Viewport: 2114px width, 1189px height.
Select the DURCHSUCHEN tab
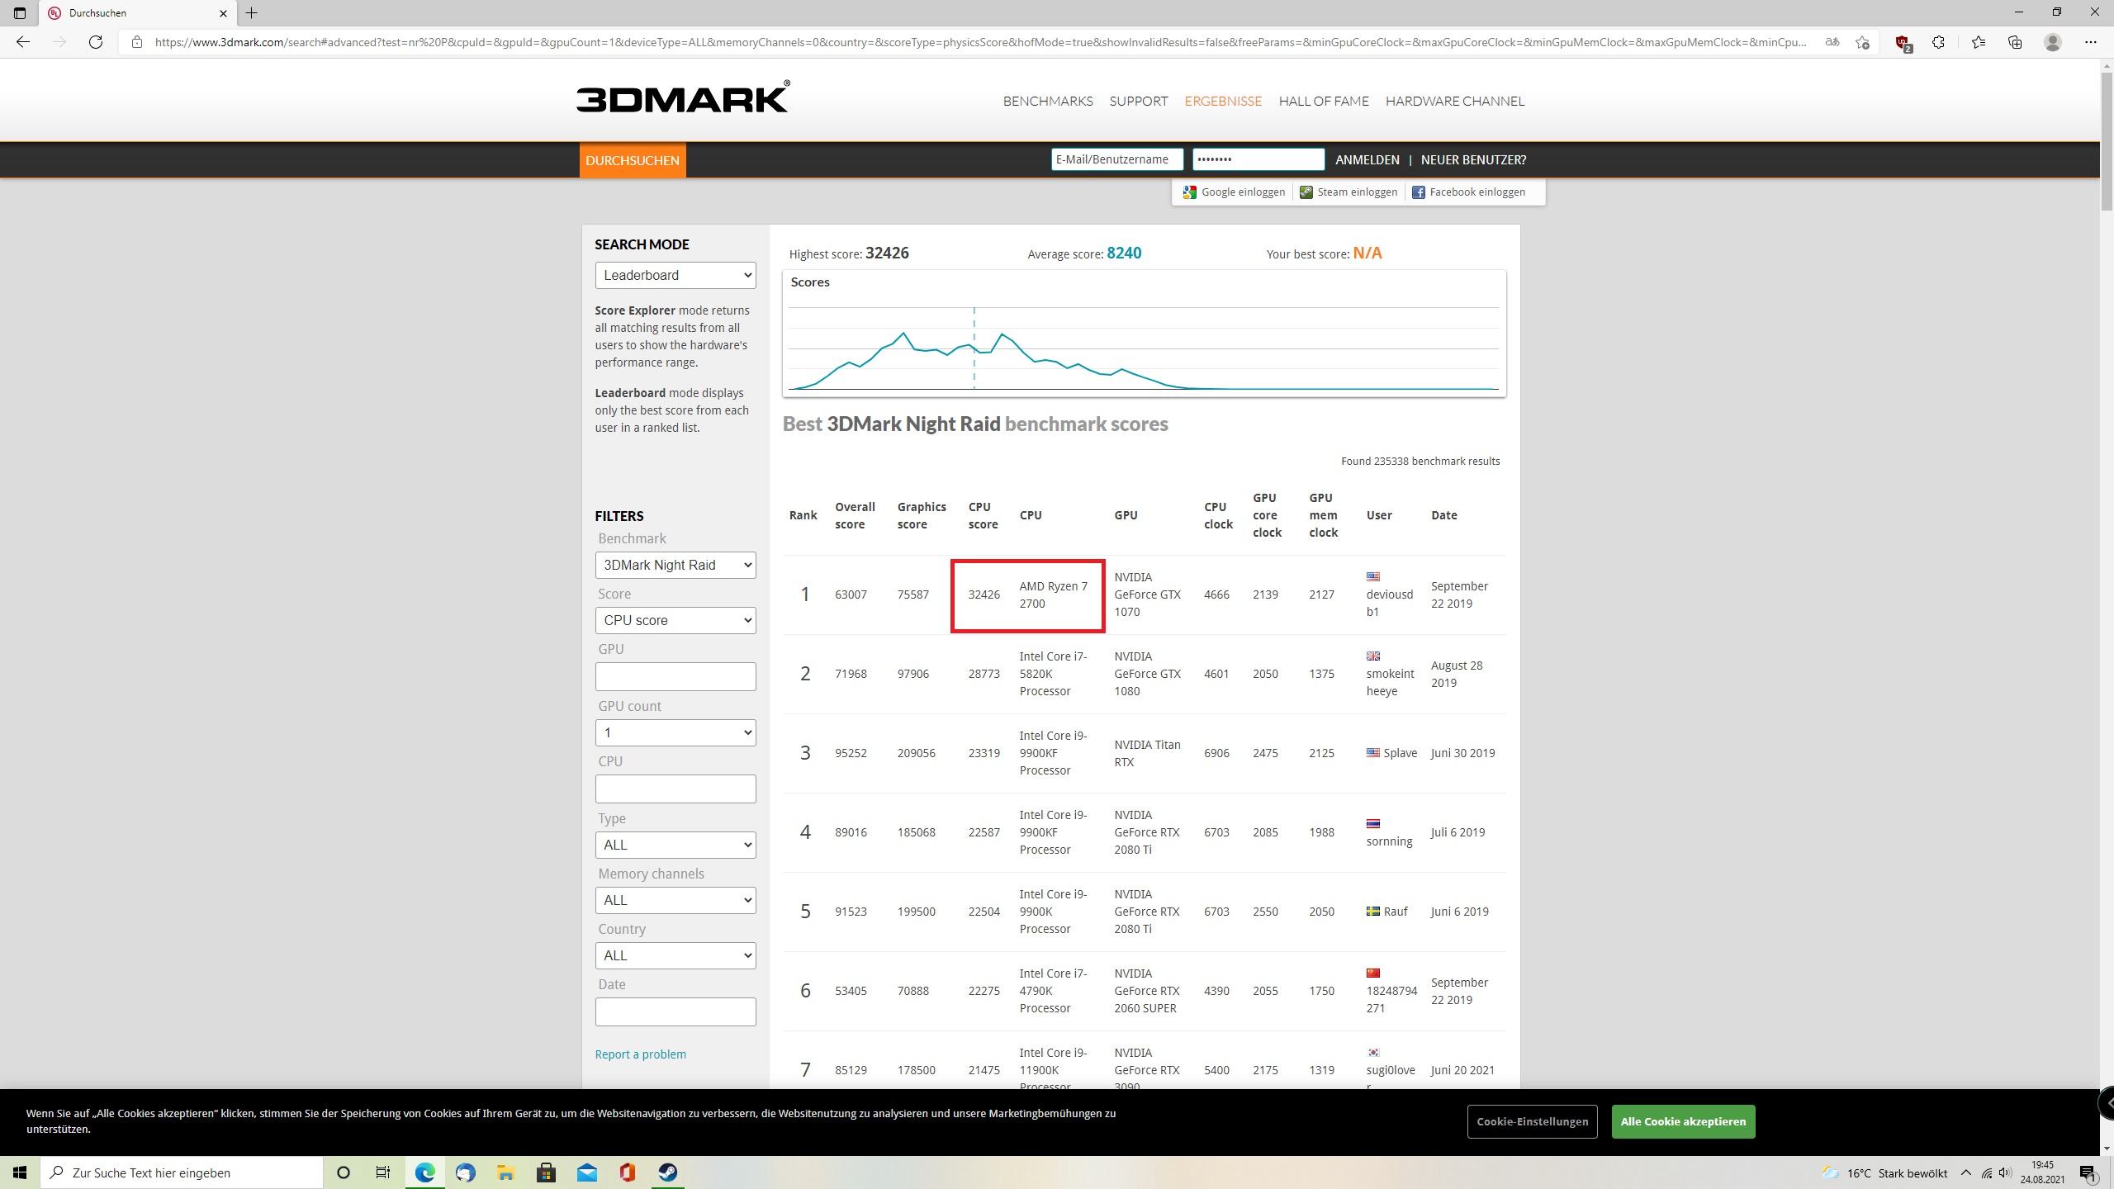tap(633, 160)
